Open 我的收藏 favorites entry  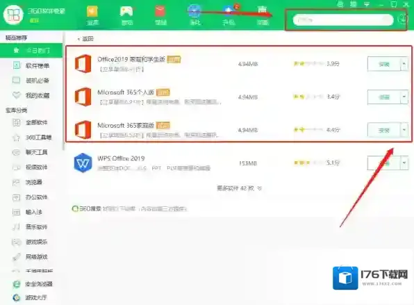pos(31,95)
